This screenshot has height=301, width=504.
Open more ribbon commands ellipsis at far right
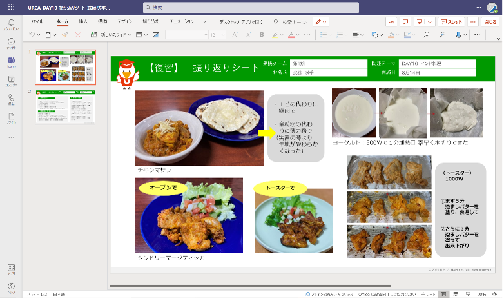click(x=478, y=35)
